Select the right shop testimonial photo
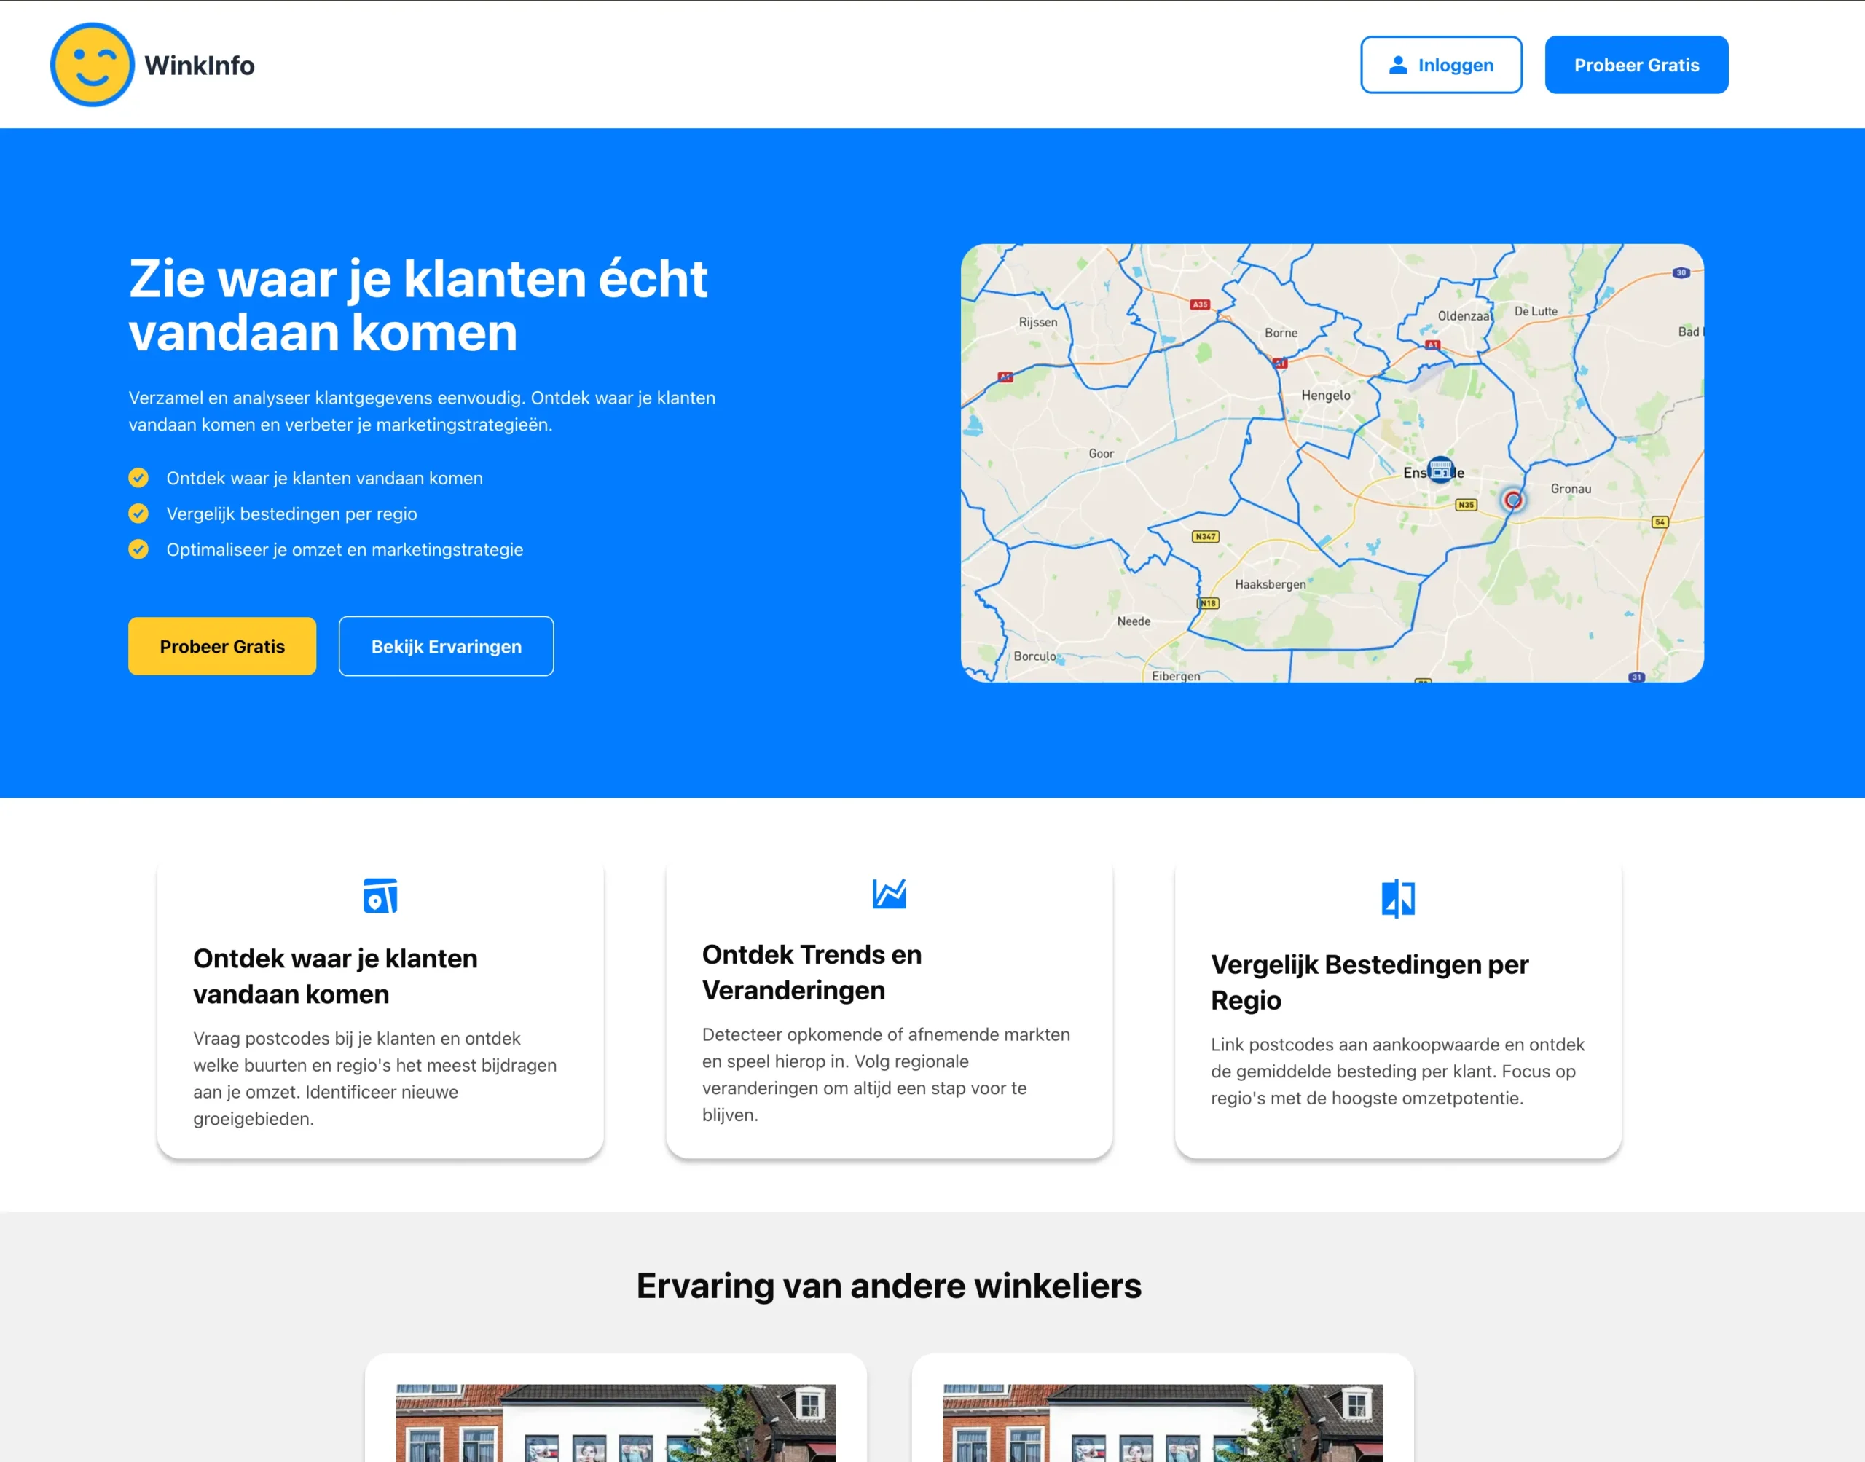The height and width of the screenshot is (1462, 1865). pyautogui.click(x=1162, y=1422)
